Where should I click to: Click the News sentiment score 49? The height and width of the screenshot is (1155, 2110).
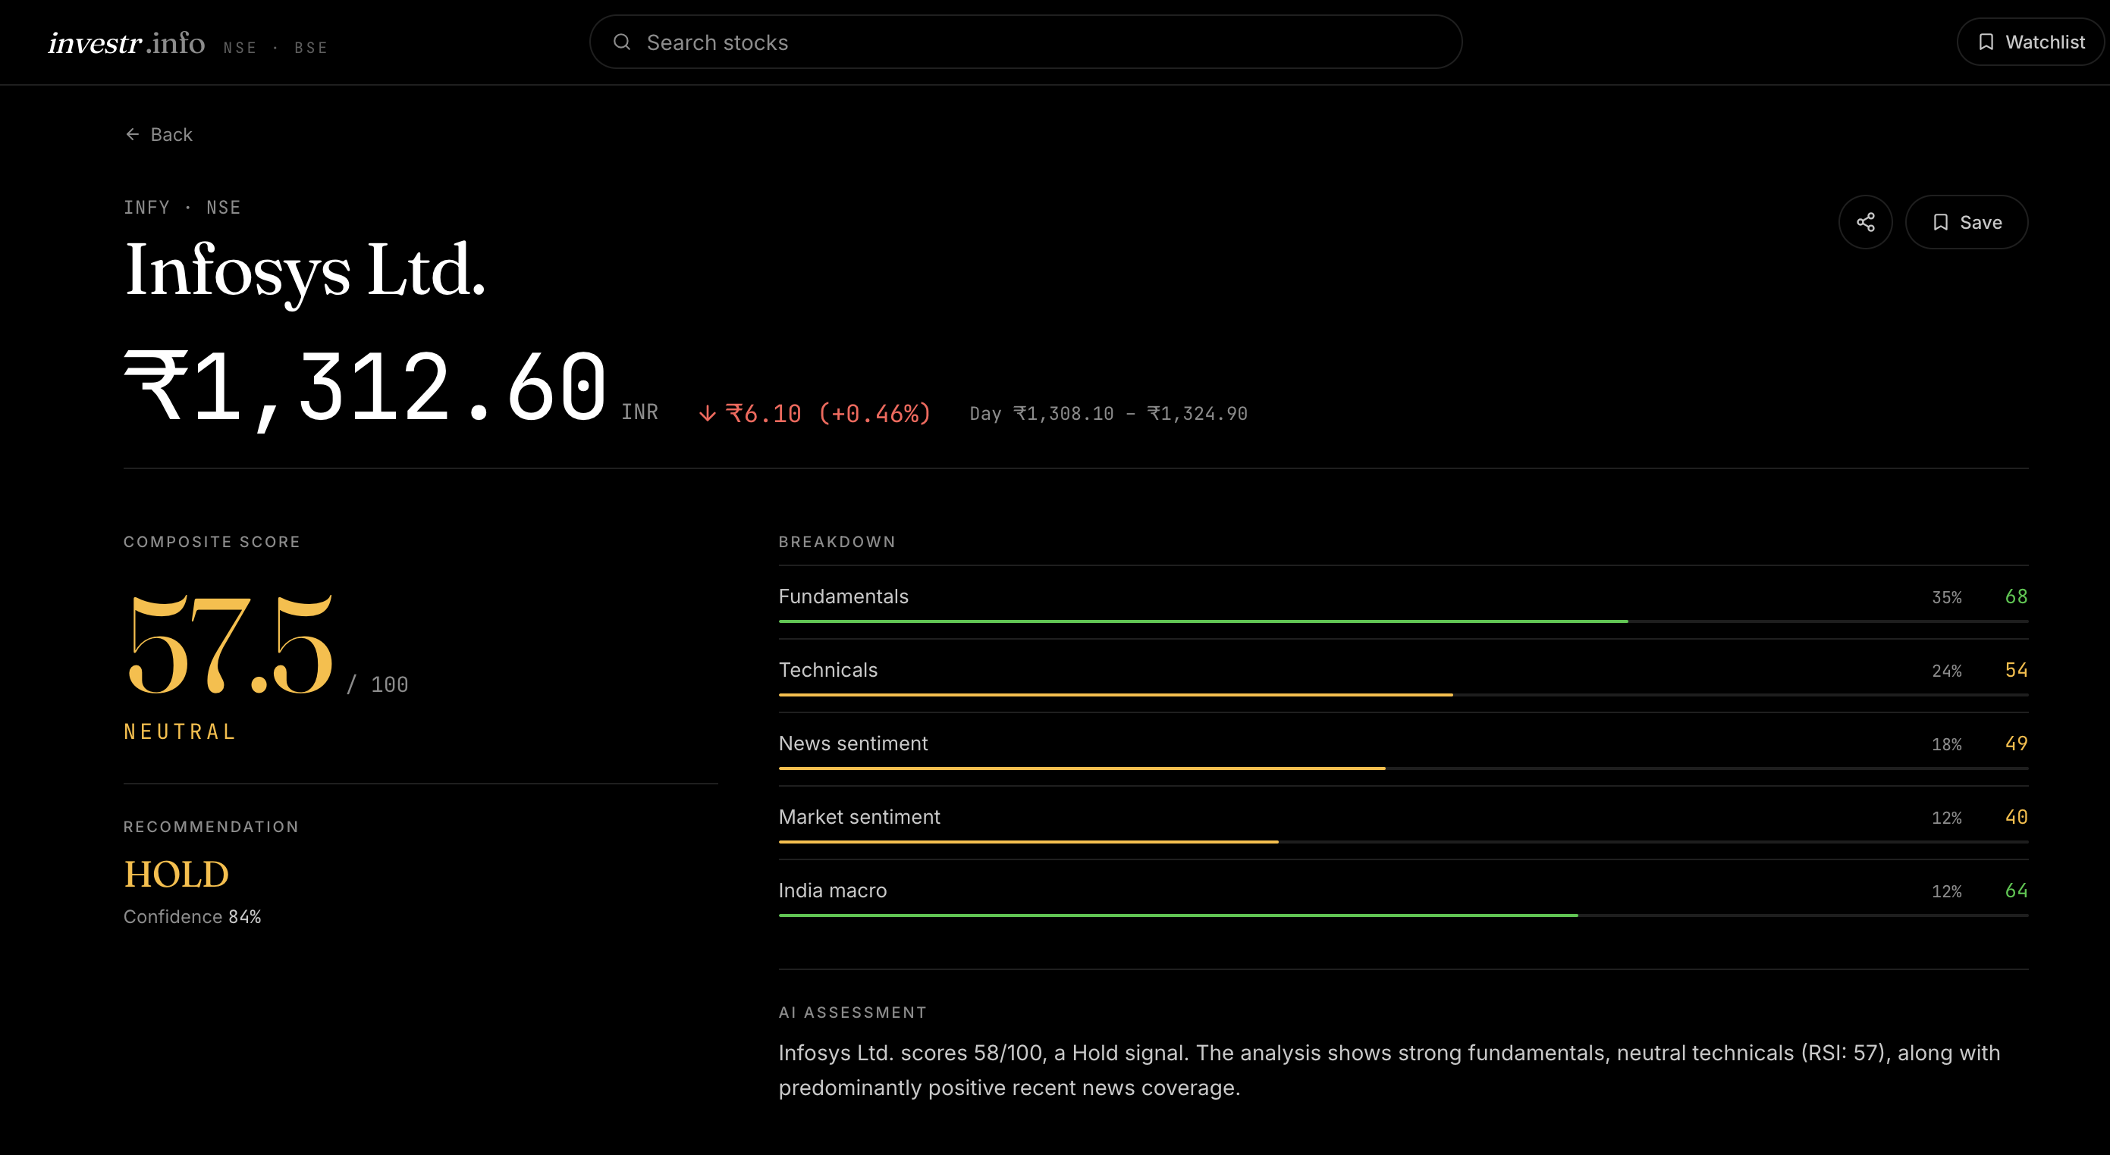click(x=2016, y=743)
